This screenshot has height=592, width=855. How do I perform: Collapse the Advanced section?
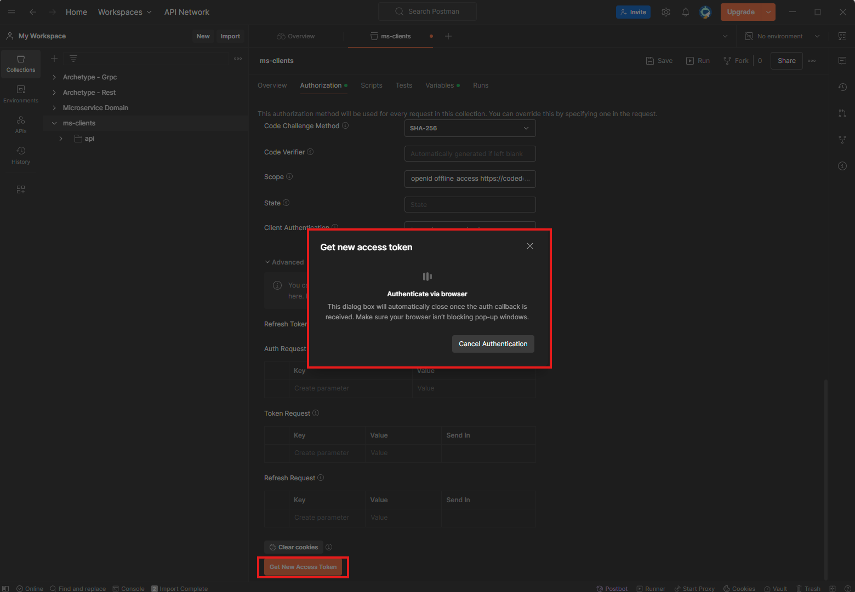click(x=284, y=262)
